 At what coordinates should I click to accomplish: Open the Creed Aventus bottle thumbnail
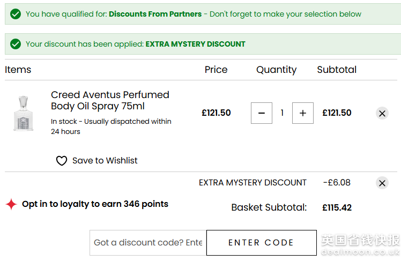(x=23, y=113)
